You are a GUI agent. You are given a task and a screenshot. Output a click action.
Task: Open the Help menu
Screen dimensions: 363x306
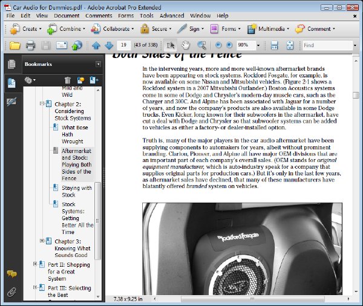pos(223,16)
